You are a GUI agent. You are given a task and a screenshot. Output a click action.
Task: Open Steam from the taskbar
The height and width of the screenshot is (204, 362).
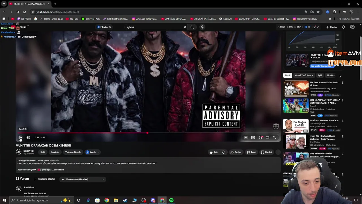(125, 200)
